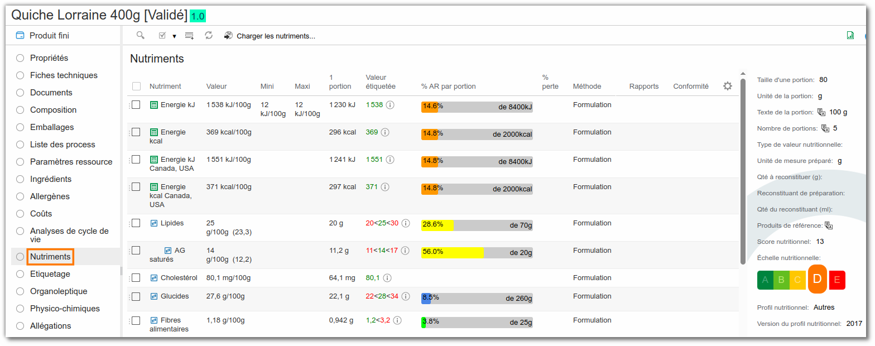Viewport: 875px width, 346px height.
Task: Select the Coûts radio item
Action: pos(20,214)
